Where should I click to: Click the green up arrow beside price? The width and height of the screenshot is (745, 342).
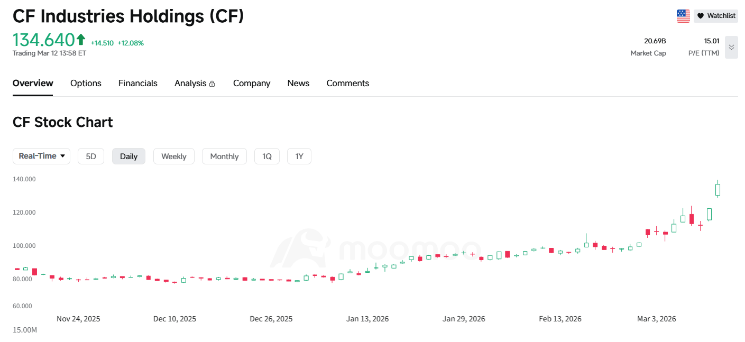81,39
